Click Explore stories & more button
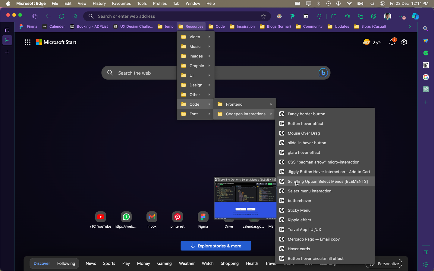The height and width of the screenshot is (271, 434). coord(216,246)
